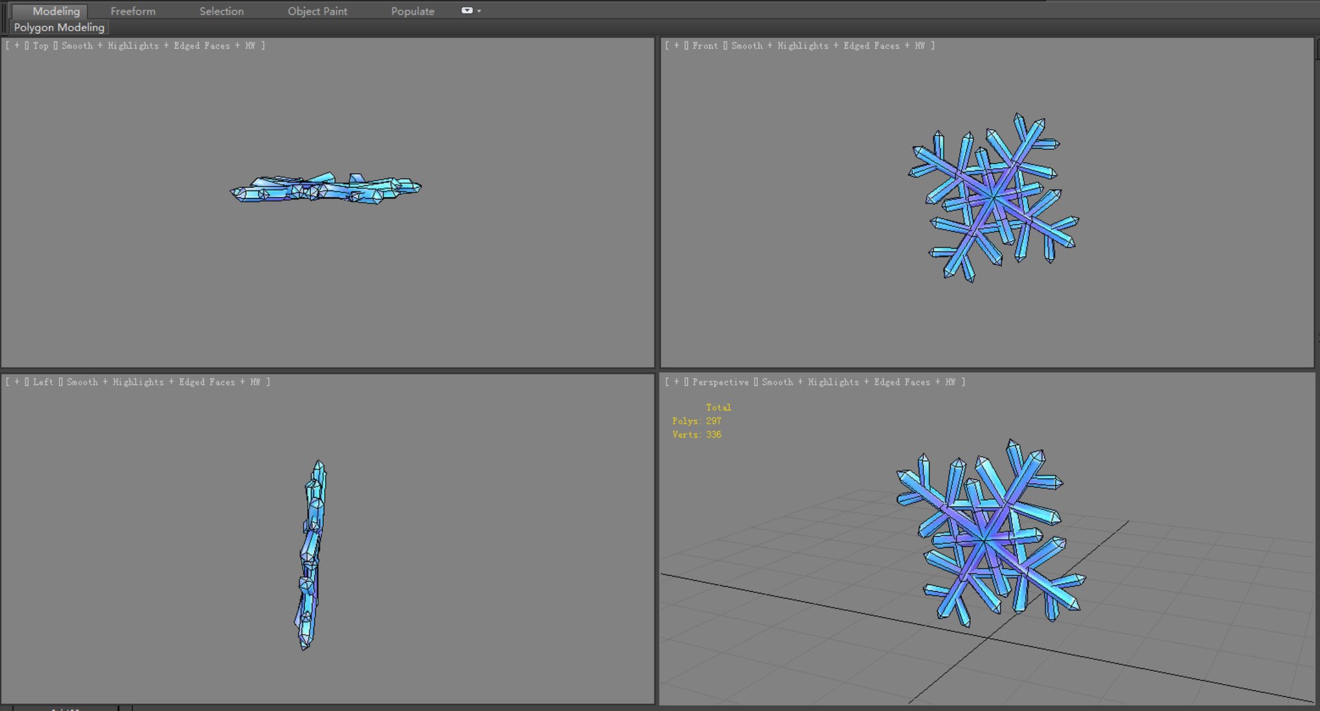Click the yellow "Total" statistics header
Screen dimensions: 1320x711
(x=718, y=407)
